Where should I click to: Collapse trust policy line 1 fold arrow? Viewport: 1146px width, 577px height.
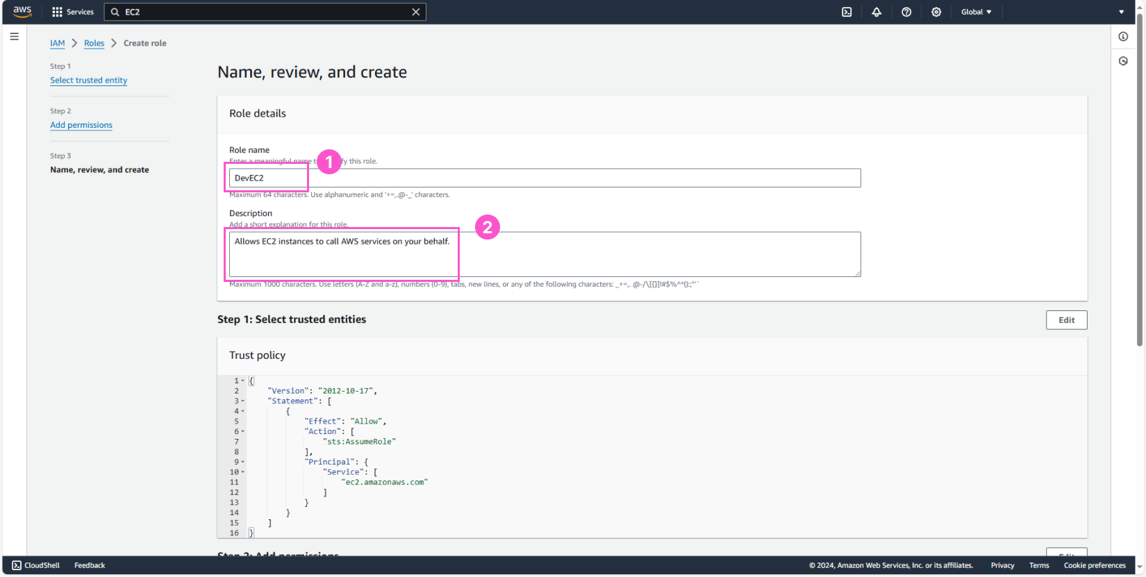242,381
